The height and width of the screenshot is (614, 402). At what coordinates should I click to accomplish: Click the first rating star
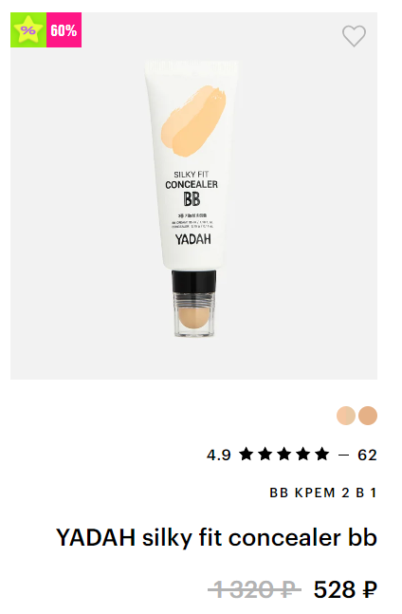click(x=246, y=455)
